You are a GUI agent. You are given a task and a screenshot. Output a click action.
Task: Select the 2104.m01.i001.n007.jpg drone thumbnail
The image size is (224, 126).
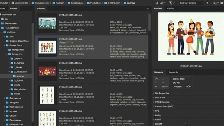[x=47, y=23]
